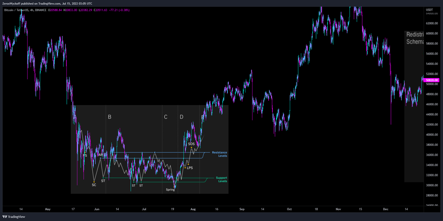Click the phase D label in schematic
443x221 pixels.
click(181, 117)
